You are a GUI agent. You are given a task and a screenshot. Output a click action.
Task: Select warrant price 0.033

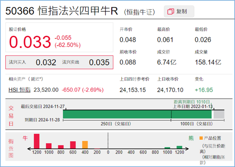[30, 42]
